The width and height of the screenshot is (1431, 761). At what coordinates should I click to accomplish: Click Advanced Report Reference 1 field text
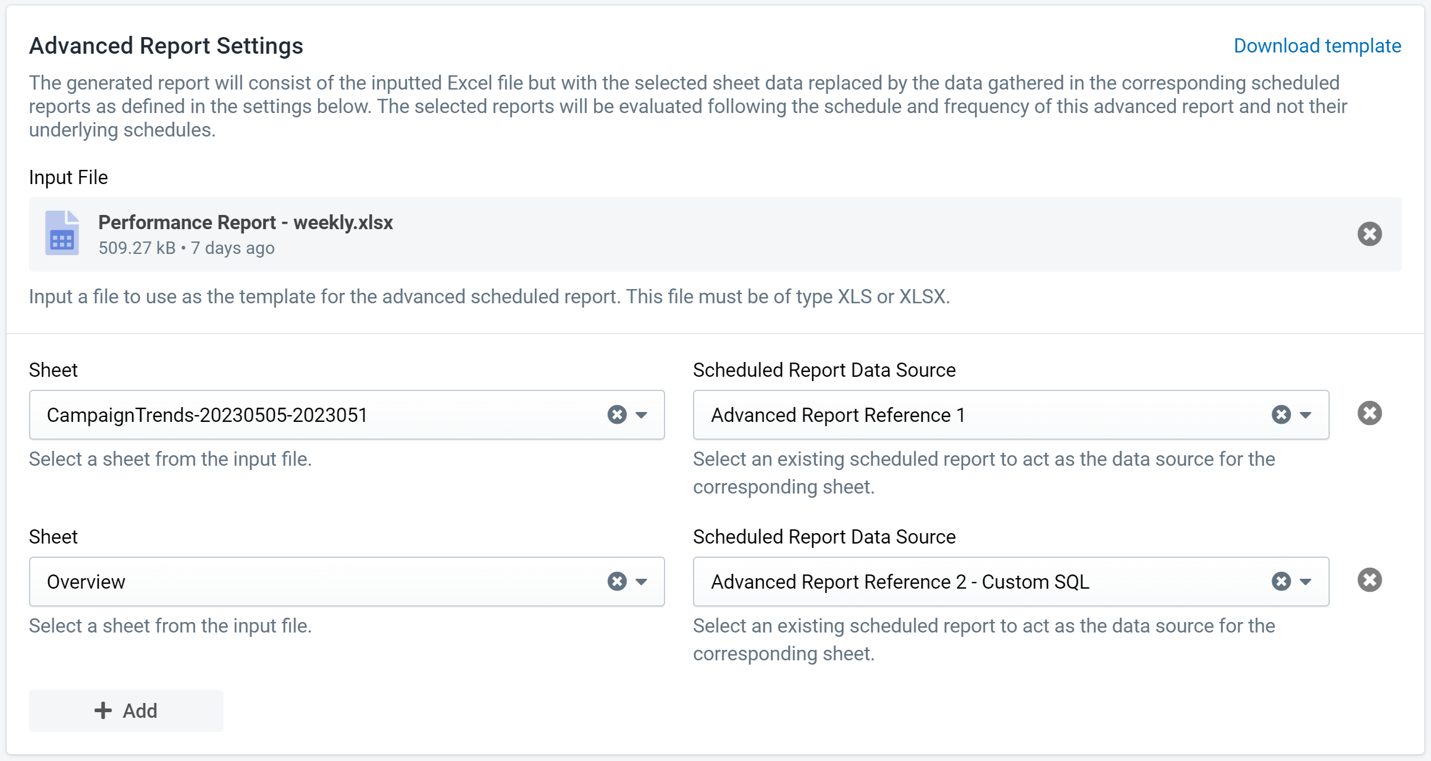[x=837, y=415]
